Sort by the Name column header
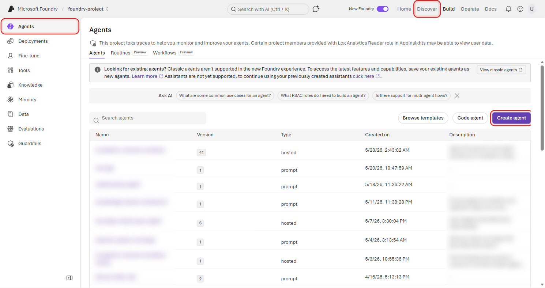The height and width of the screenshot is (288, 545). coord(102,134)
